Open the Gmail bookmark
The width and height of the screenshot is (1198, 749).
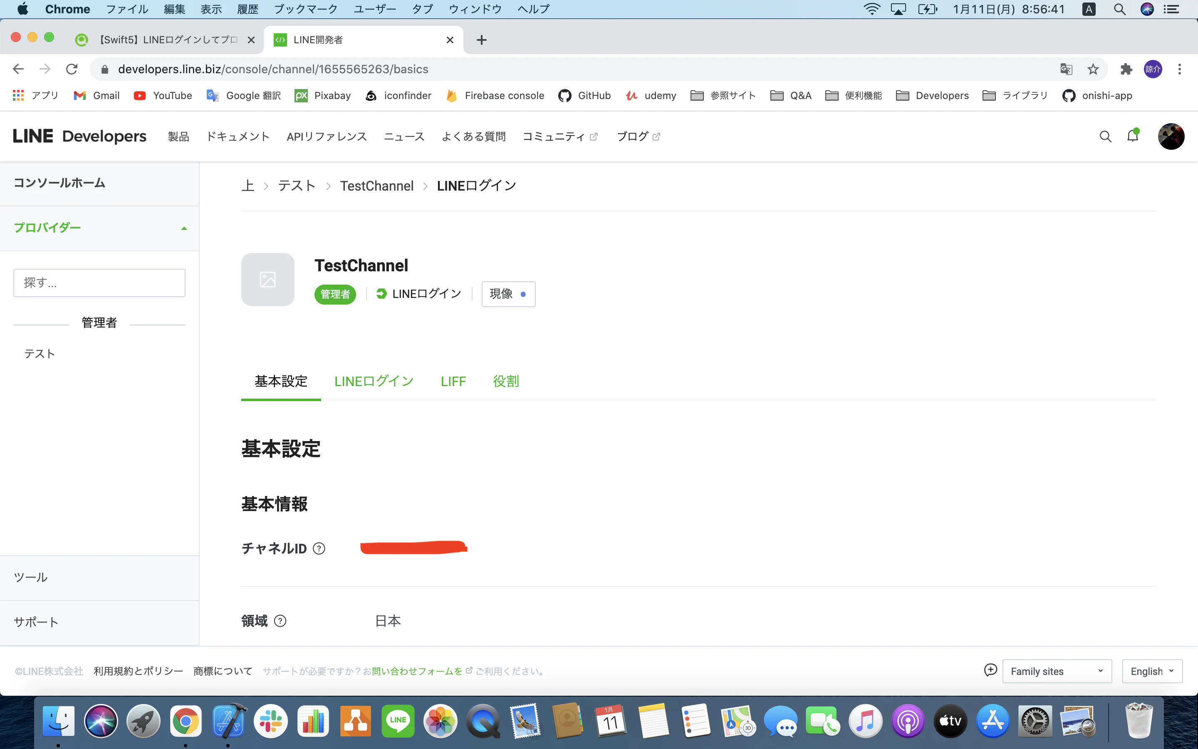(x=97, y=96)
